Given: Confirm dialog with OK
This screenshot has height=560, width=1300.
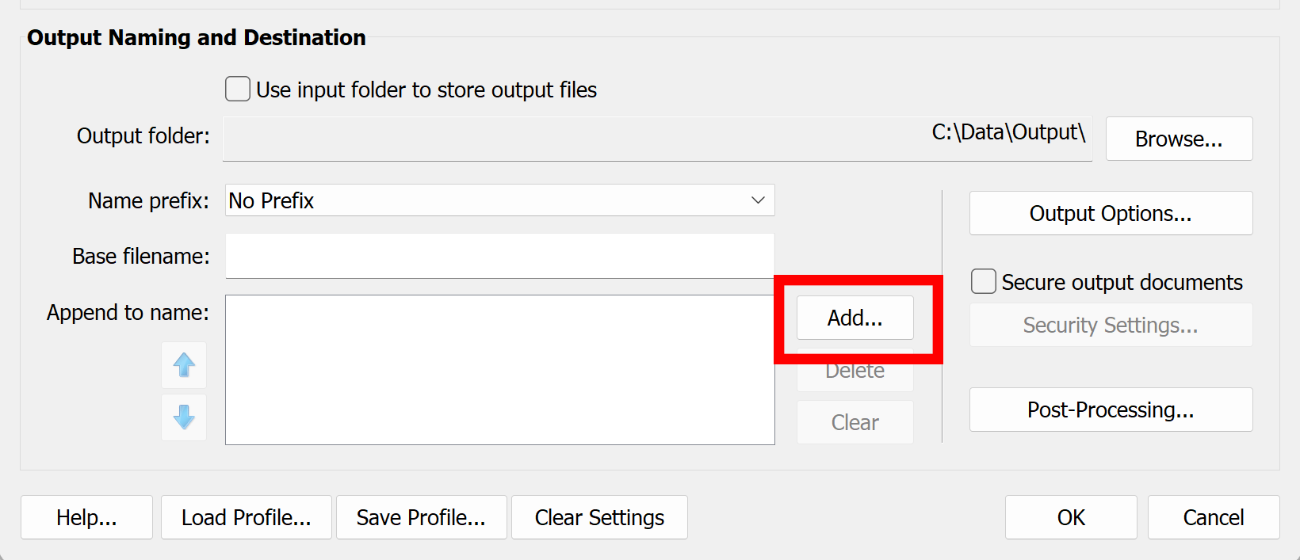Looking at the screenshot, I should [1071, 517].
